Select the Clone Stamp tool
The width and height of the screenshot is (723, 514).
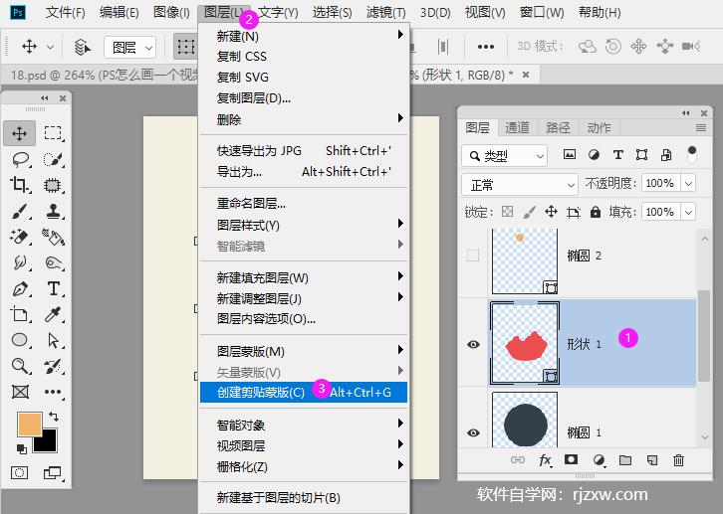point(53,211)
